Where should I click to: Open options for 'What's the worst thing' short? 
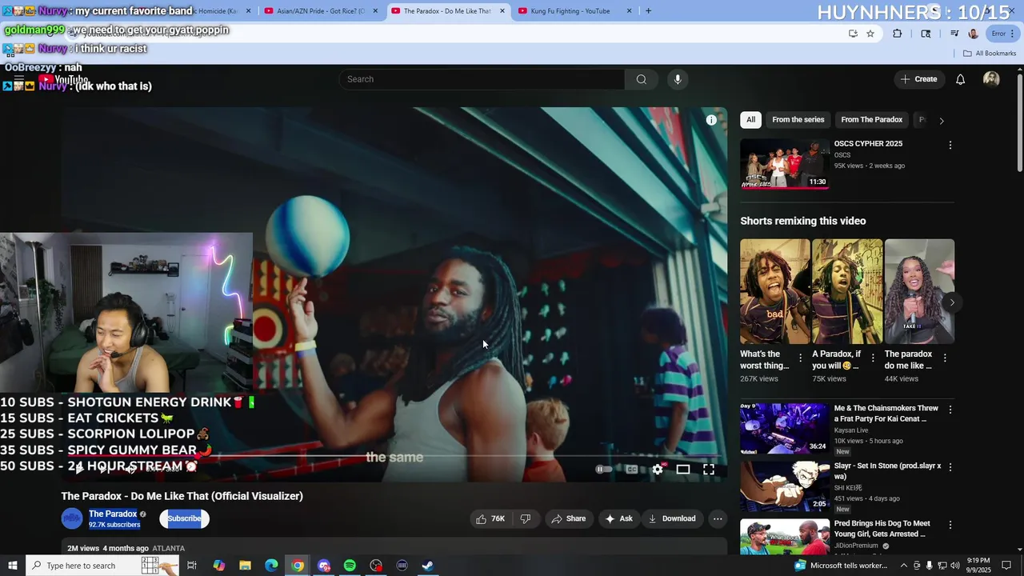[801, 358]
